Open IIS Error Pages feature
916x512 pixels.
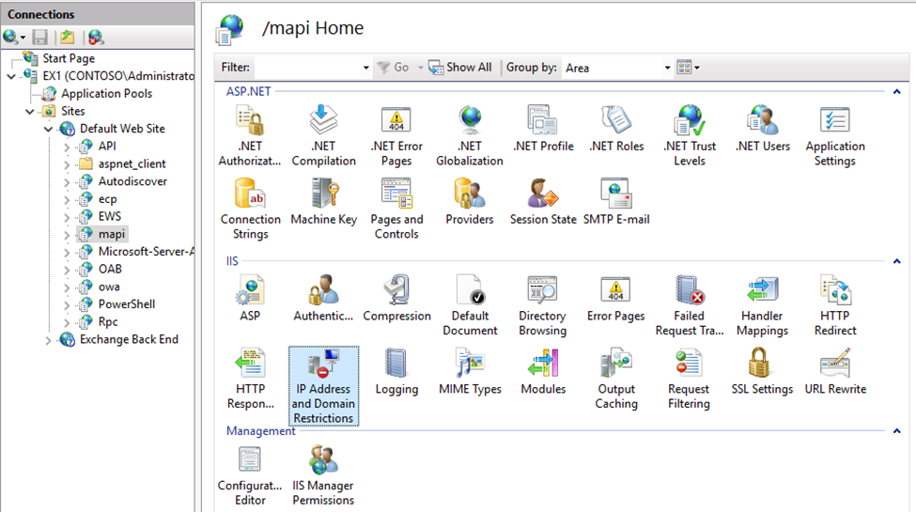point(615,298)
